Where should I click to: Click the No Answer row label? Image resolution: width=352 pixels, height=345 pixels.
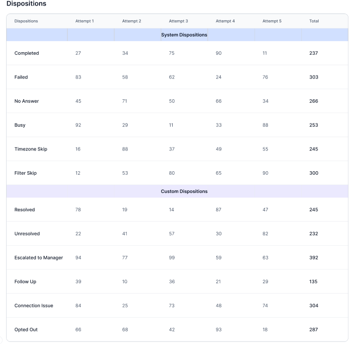[27, 101]
